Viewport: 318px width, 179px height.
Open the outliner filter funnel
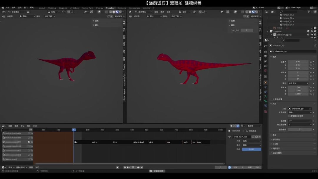[309, 12]
